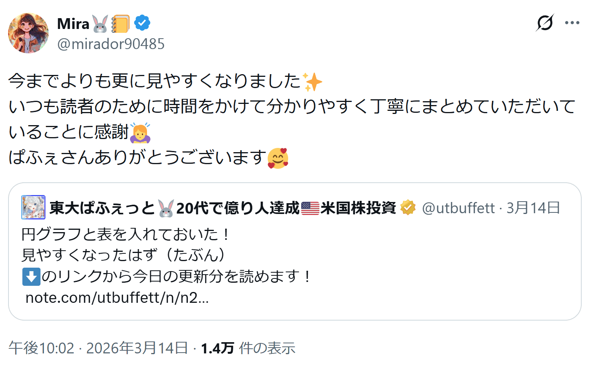Click the blue down-arrow emoji icon
This screenshot has width=589, height=370.
click(x=31, y=277)
